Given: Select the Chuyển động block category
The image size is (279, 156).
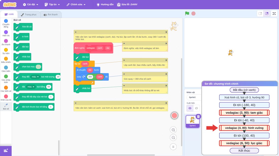Looking at the screenshot, I should [6, 23].
